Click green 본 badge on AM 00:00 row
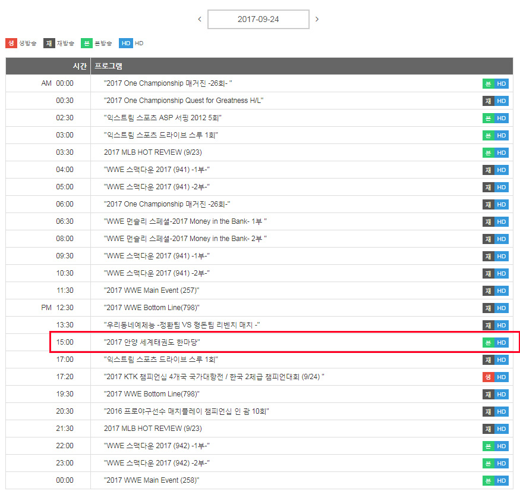 tap(488, 84)
